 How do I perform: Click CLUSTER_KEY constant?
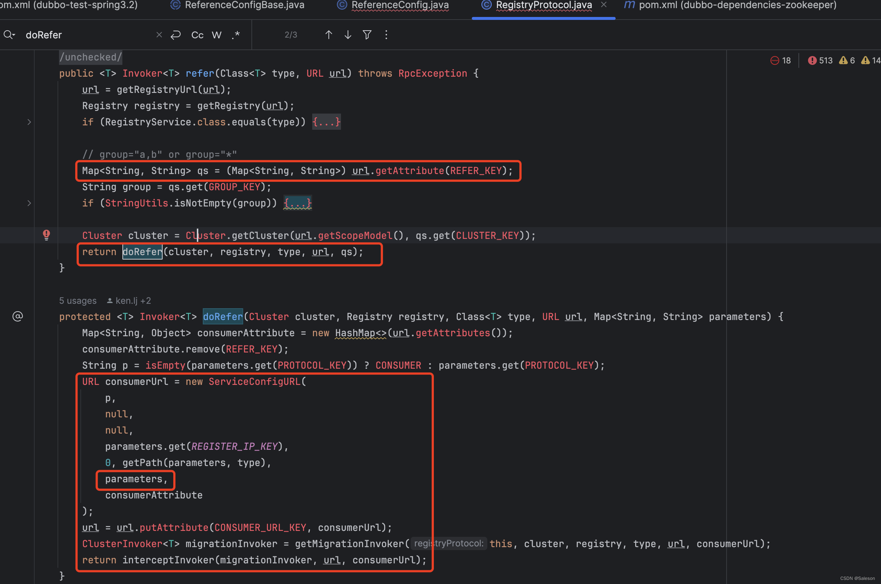coord(487,236)
